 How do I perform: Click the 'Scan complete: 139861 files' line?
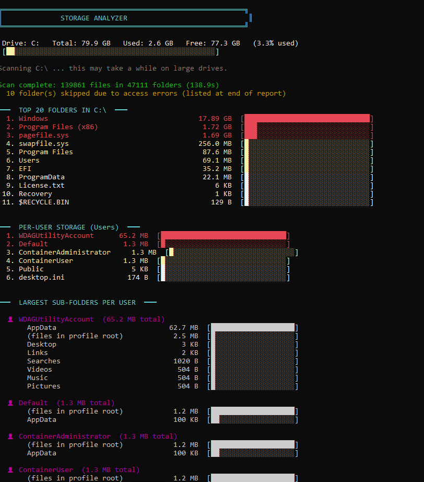109,85
